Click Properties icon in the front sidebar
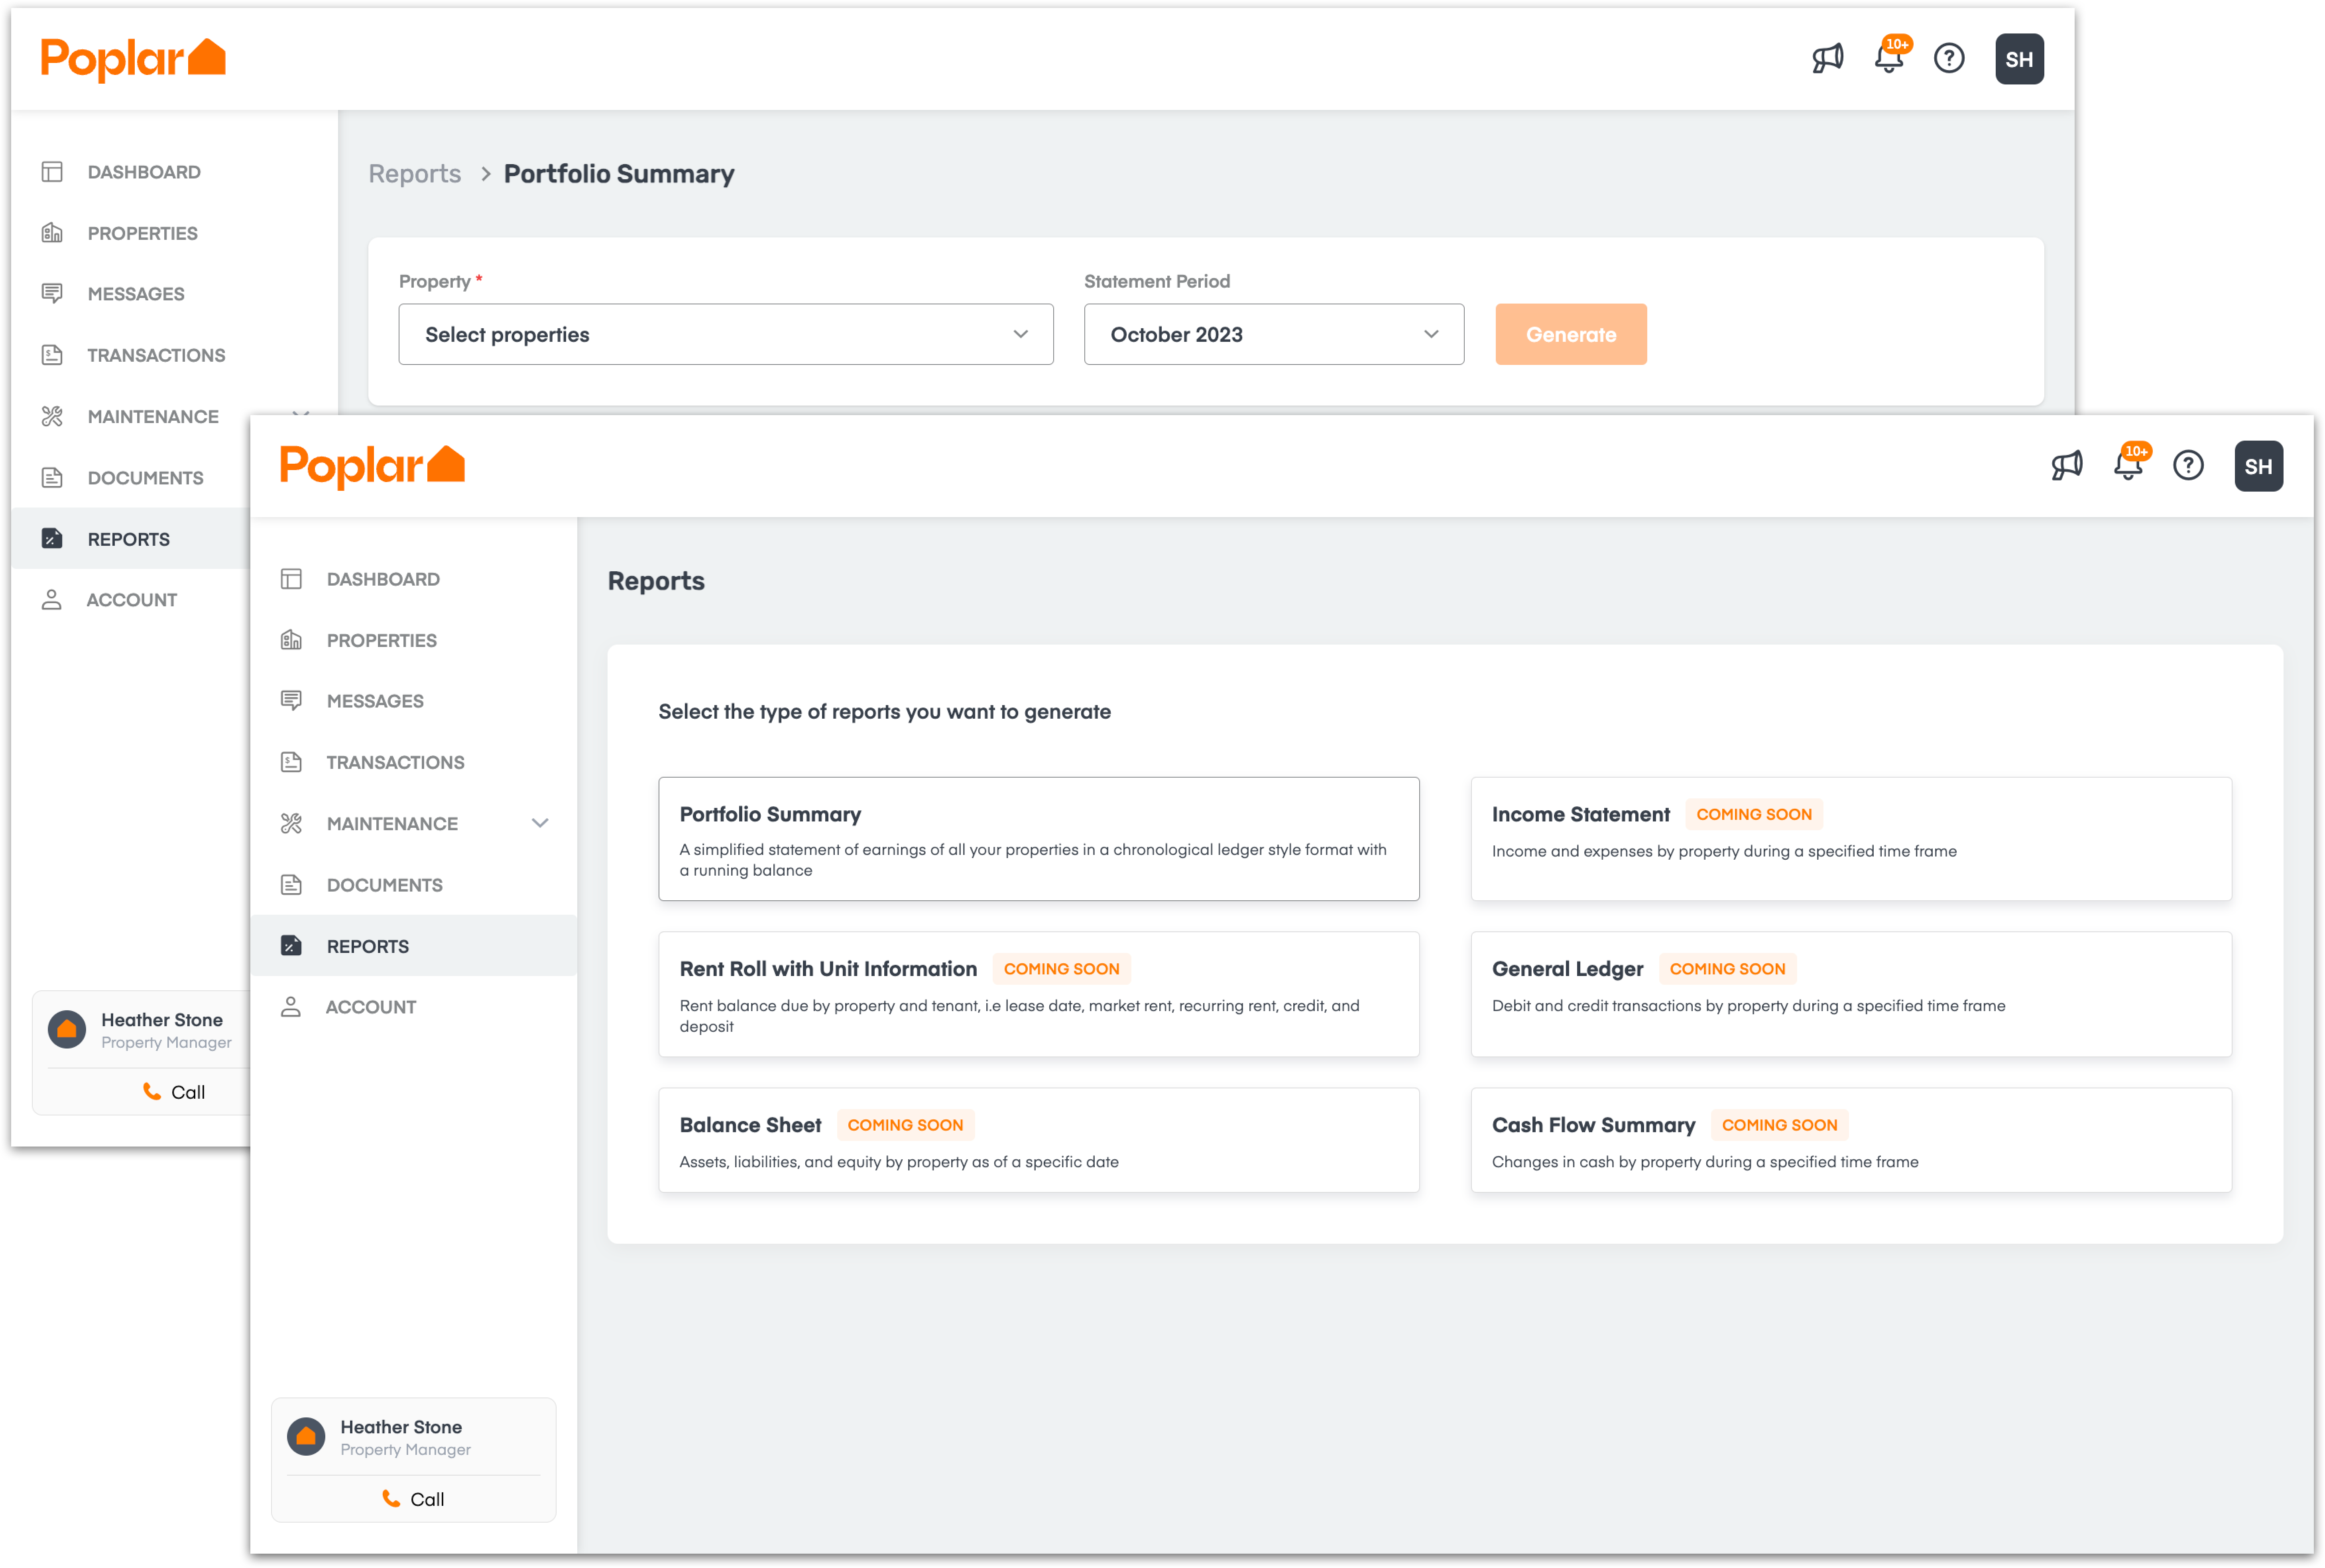The height and width of the screenshot is (1568, 2325). (x=291, y=640)
